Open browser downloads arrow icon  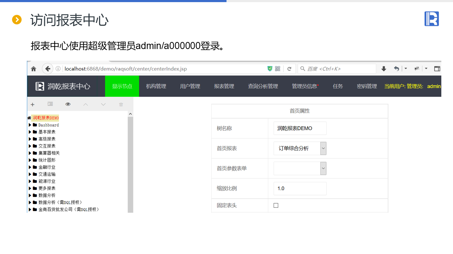point(384,69)
